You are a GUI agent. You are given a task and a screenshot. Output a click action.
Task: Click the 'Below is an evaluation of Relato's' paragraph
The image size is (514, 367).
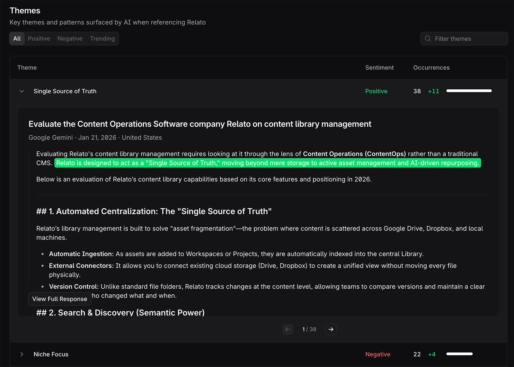coord(204,179)
